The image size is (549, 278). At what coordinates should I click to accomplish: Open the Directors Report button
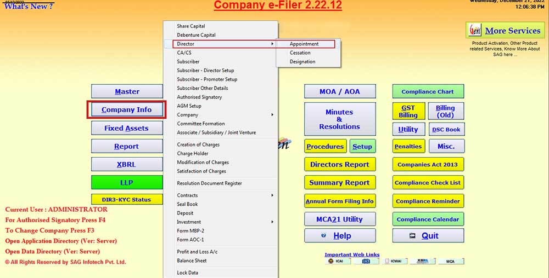point(340,164)
